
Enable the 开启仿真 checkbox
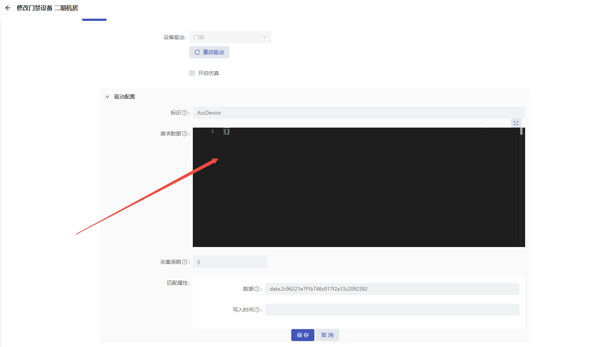pyautogui.click(x=192, y=73)
